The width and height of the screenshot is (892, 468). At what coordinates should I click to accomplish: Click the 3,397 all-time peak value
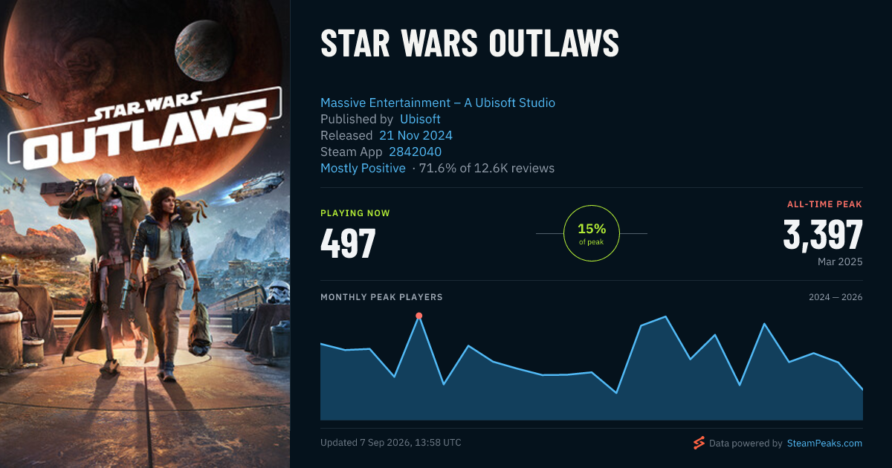(x=823, y=235)
